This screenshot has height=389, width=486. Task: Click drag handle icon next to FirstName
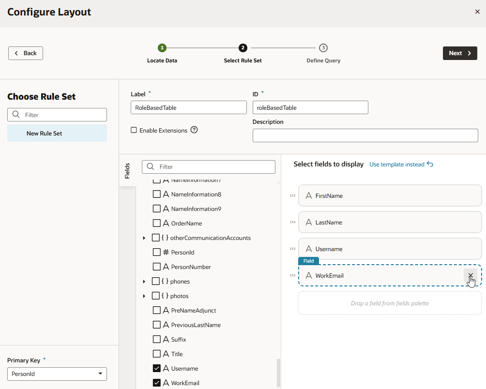(292, 195)
